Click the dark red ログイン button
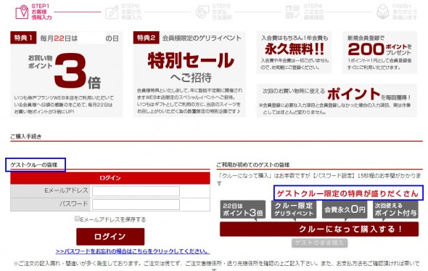The width and height of the screenshot is (428, 271). [110, 237]
